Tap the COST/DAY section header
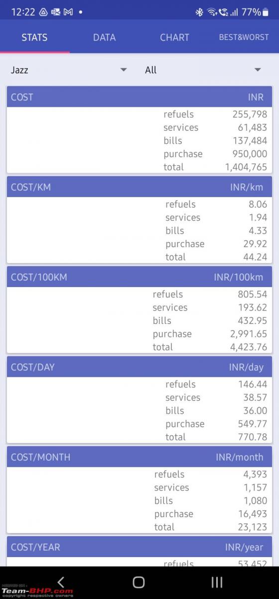This screenshot has height=599, width=279. pyautogui.click(x=139, y=367)
